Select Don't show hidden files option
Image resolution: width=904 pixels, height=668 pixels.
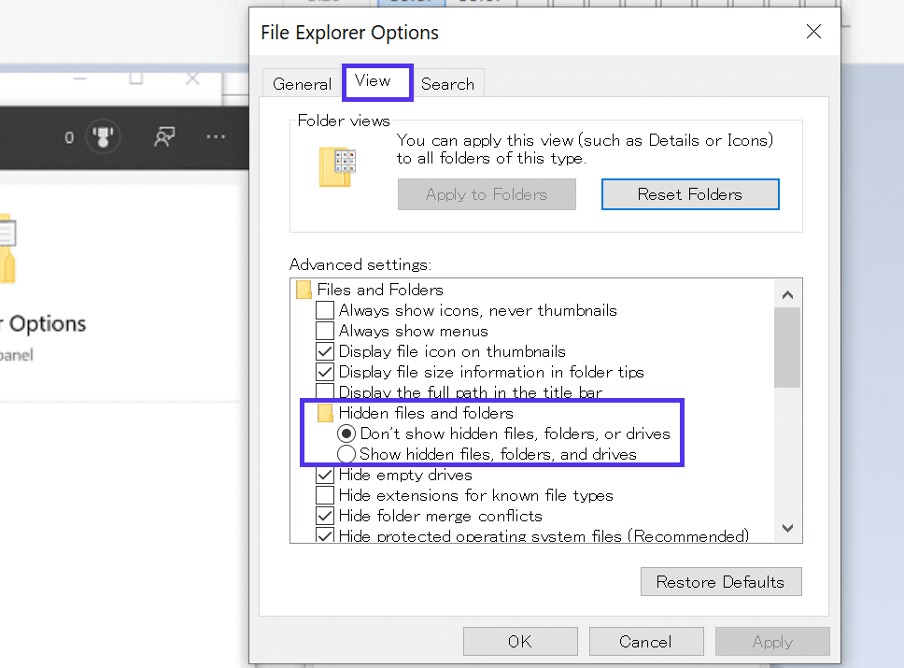346,433
